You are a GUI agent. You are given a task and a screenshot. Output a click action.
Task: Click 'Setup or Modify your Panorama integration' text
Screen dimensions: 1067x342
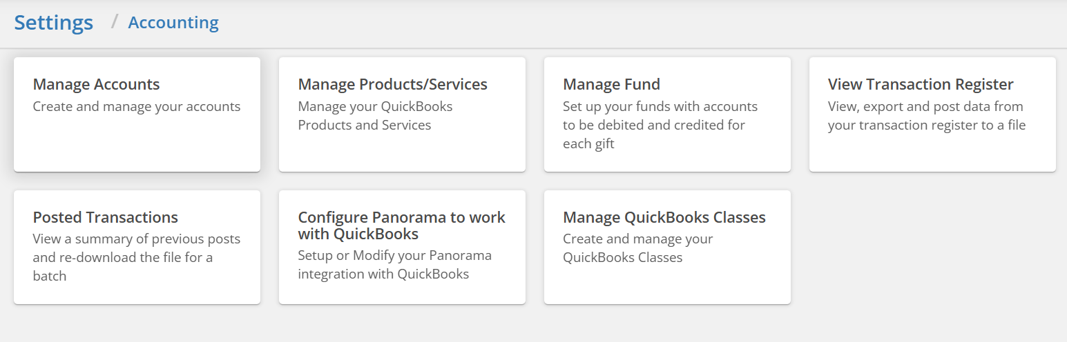pyautogui.click(x=395, y=265)
